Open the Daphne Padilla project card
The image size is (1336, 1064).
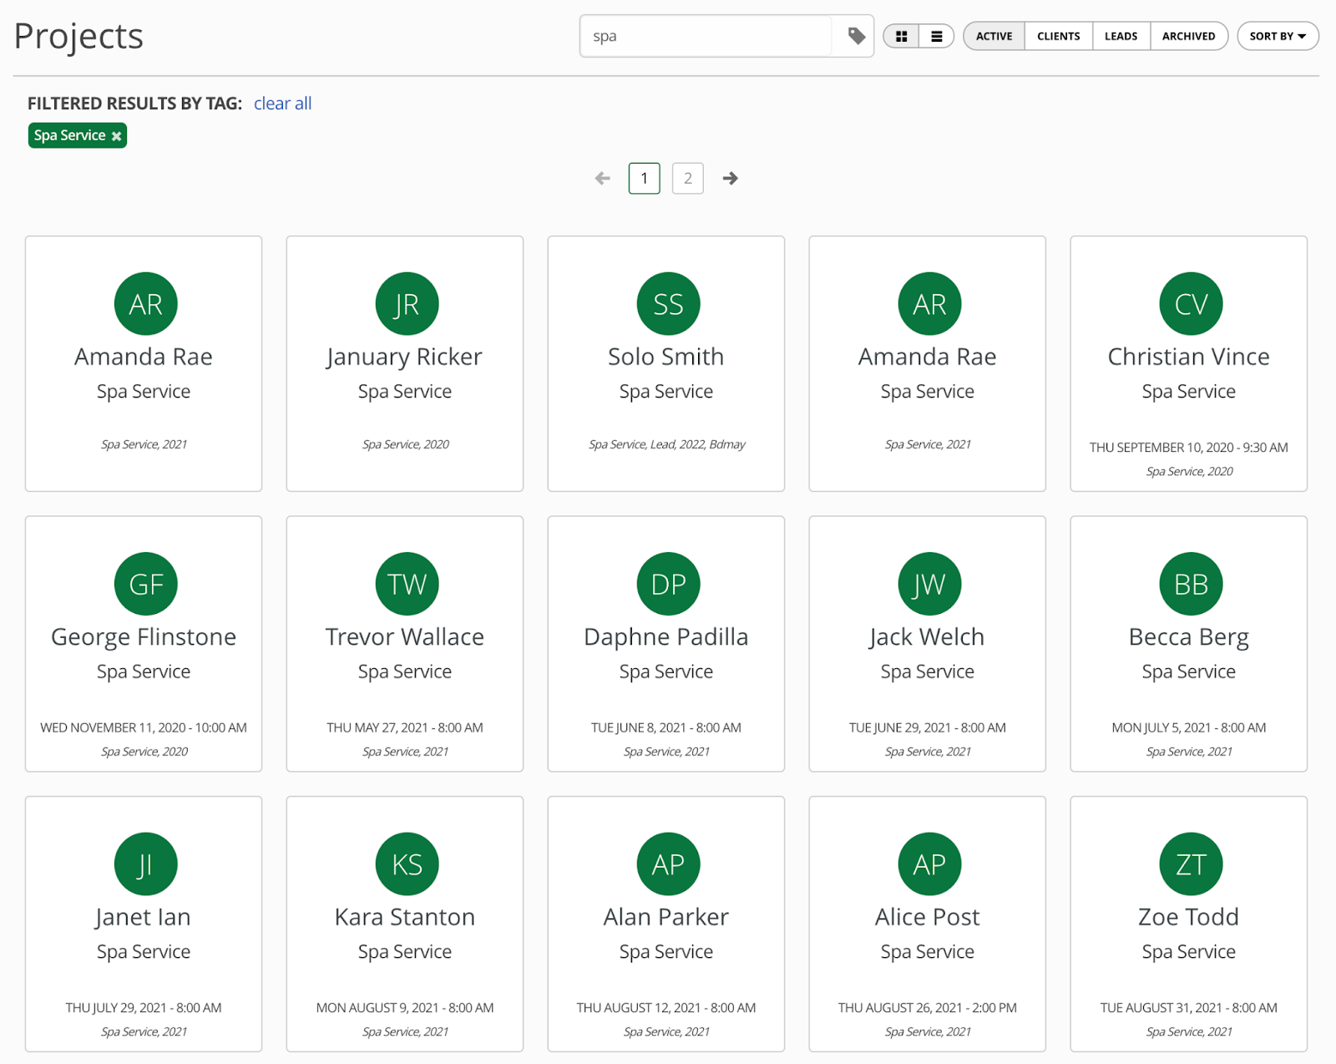tap(665, 643)
